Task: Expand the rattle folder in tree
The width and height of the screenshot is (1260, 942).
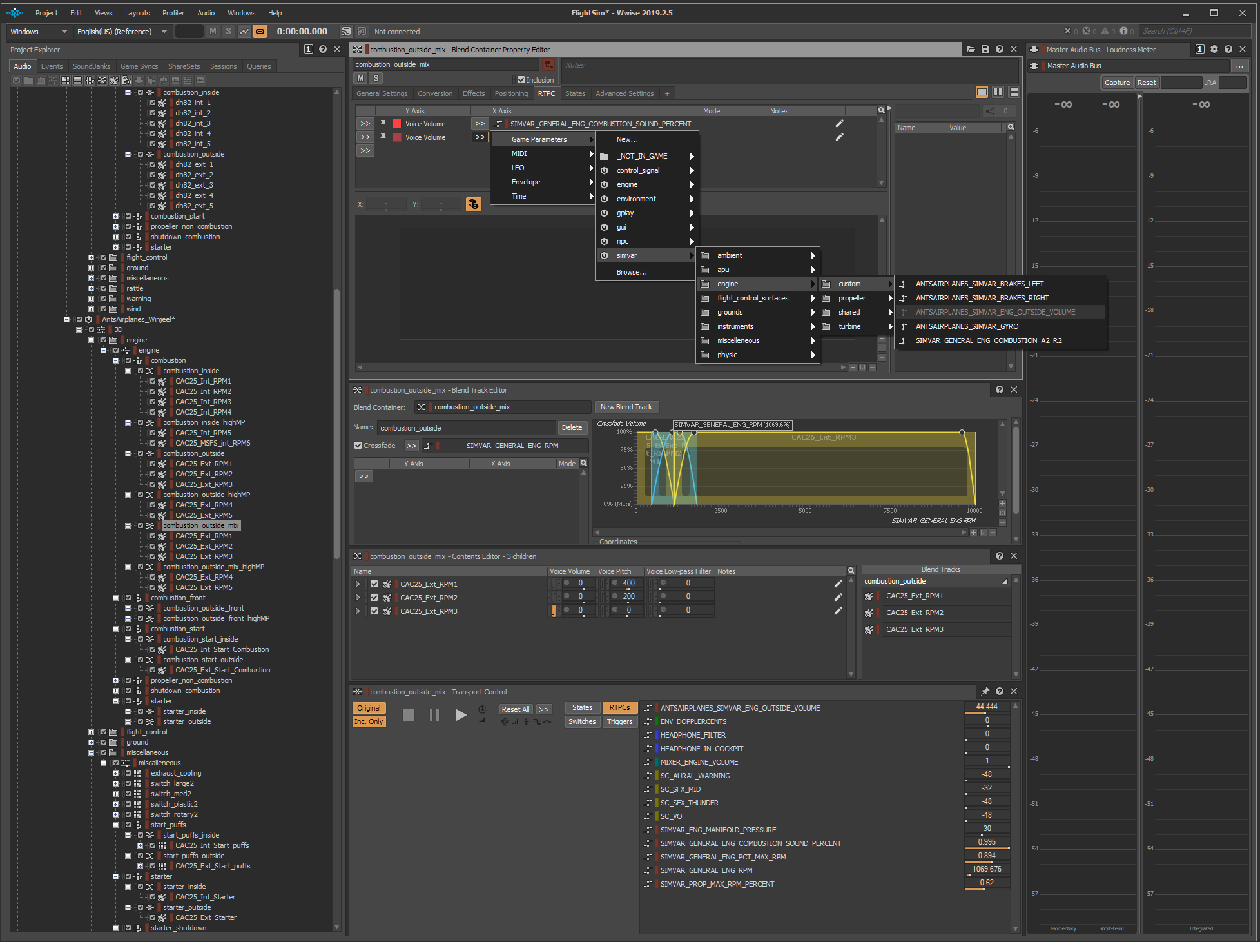Action: (91, 288)
